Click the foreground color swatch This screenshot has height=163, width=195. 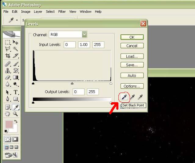coord(9,124)
